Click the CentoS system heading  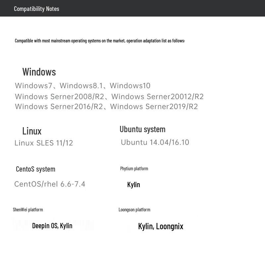[35, 169]
